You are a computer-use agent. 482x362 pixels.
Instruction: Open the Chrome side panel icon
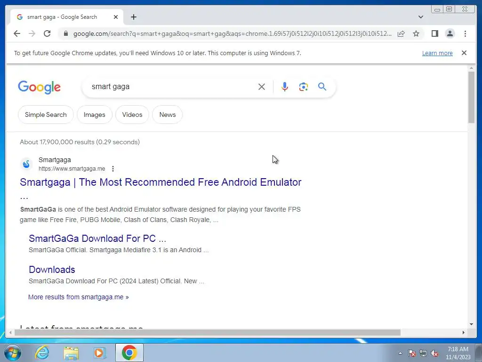click(x=434, y=33)
